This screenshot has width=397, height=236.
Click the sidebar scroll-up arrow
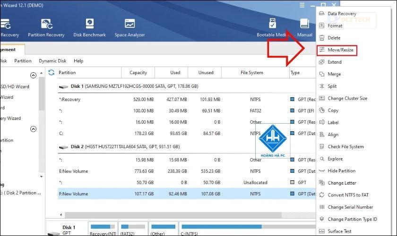[42, 73]
